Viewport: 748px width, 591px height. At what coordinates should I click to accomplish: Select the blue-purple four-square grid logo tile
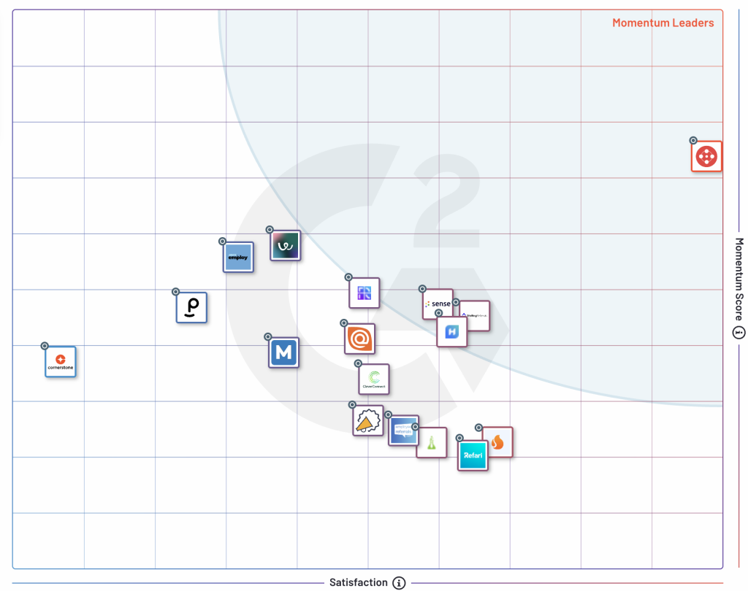(x=365, y=293)
